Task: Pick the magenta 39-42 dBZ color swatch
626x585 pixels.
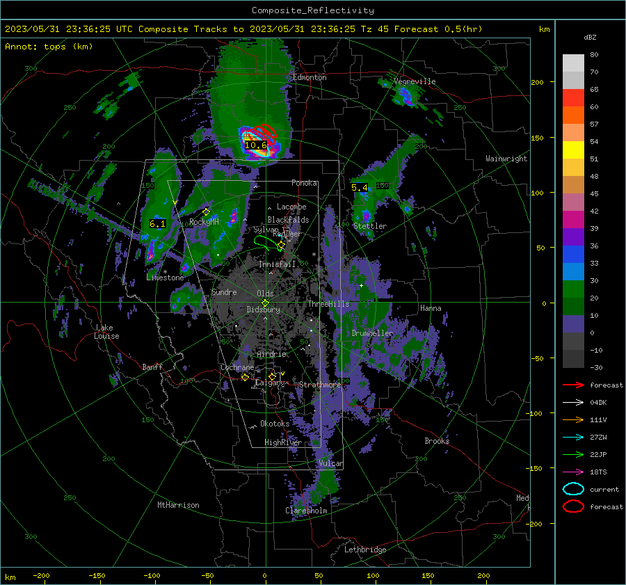Action: pyautogui.click(x=573, y=220)
